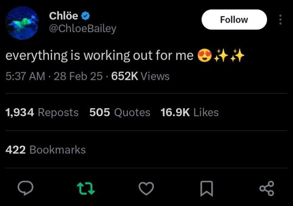Toggle the bookmark icon on tweet
The height and width of the screenshot is (206, 293).
[x=206, y=189]
